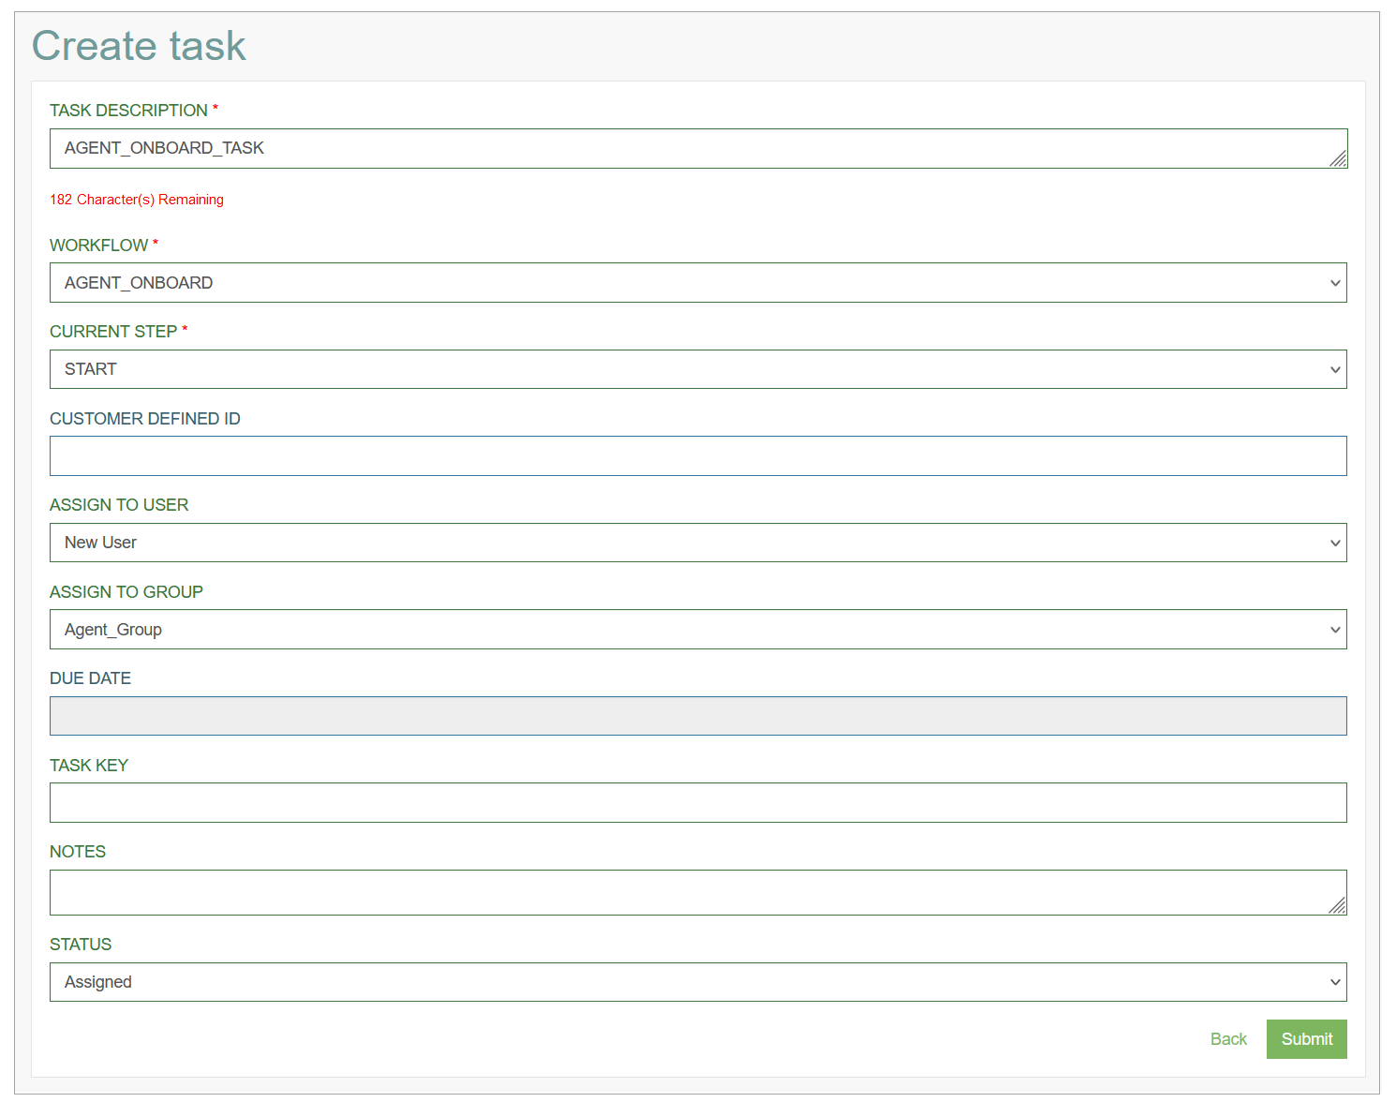Click the NOTES label
Screen dimensions: 1396x1102
click(x=78, y=852)
